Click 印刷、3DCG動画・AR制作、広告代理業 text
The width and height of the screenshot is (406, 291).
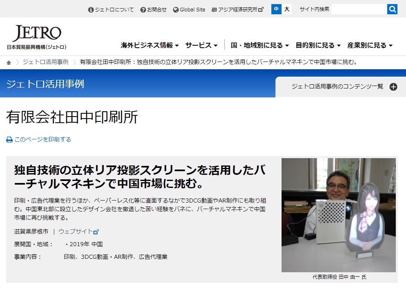pos(115,257)
